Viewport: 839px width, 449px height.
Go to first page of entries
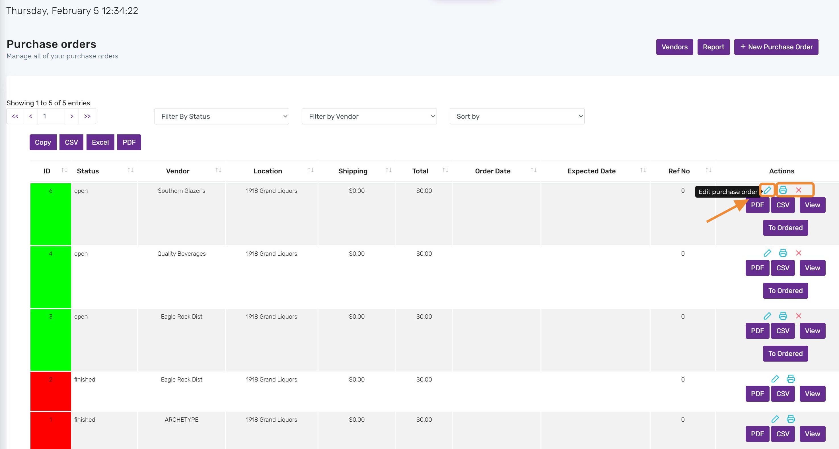point(15,116)
